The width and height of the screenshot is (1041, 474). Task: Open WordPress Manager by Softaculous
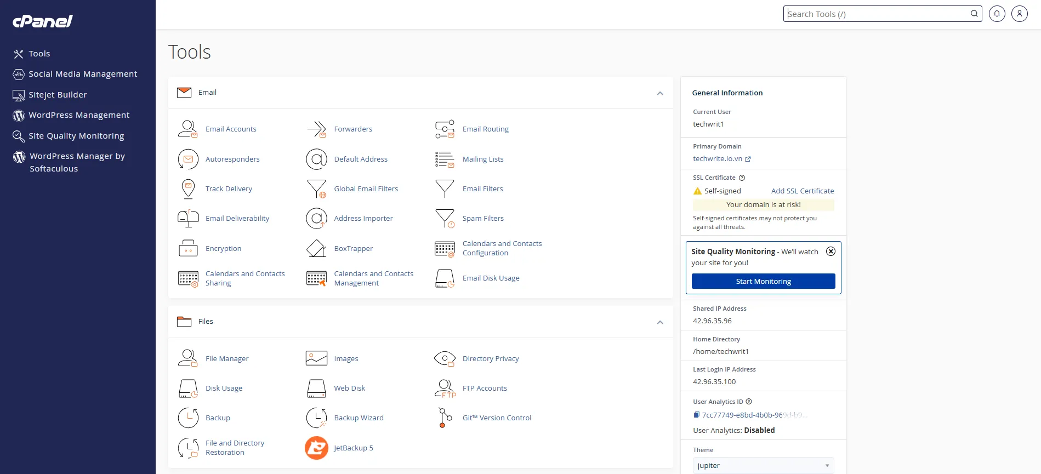point(69,162)
